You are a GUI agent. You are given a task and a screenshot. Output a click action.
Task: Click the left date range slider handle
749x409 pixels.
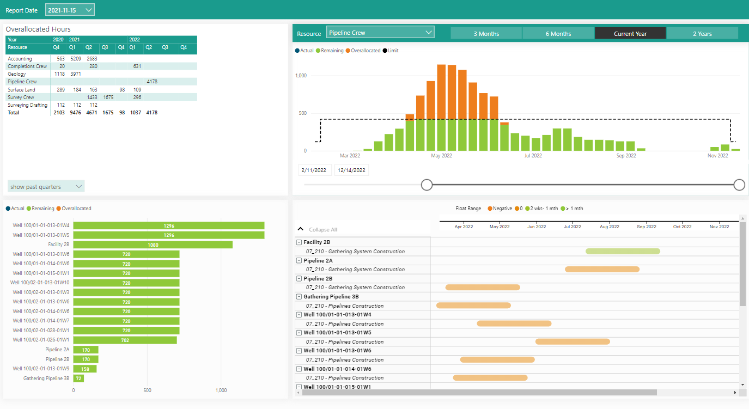click(x=427, y=185)
